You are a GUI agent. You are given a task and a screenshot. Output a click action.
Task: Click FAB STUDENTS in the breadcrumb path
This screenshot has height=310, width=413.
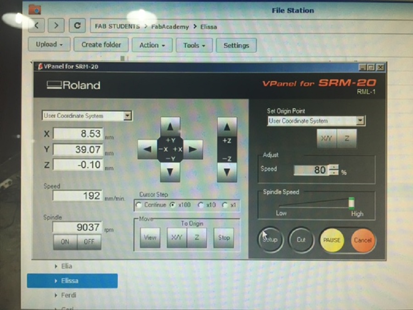coord(117,26)
